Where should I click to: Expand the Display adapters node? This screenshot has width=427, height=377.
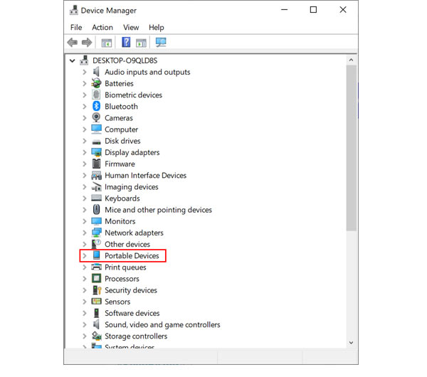85,153
